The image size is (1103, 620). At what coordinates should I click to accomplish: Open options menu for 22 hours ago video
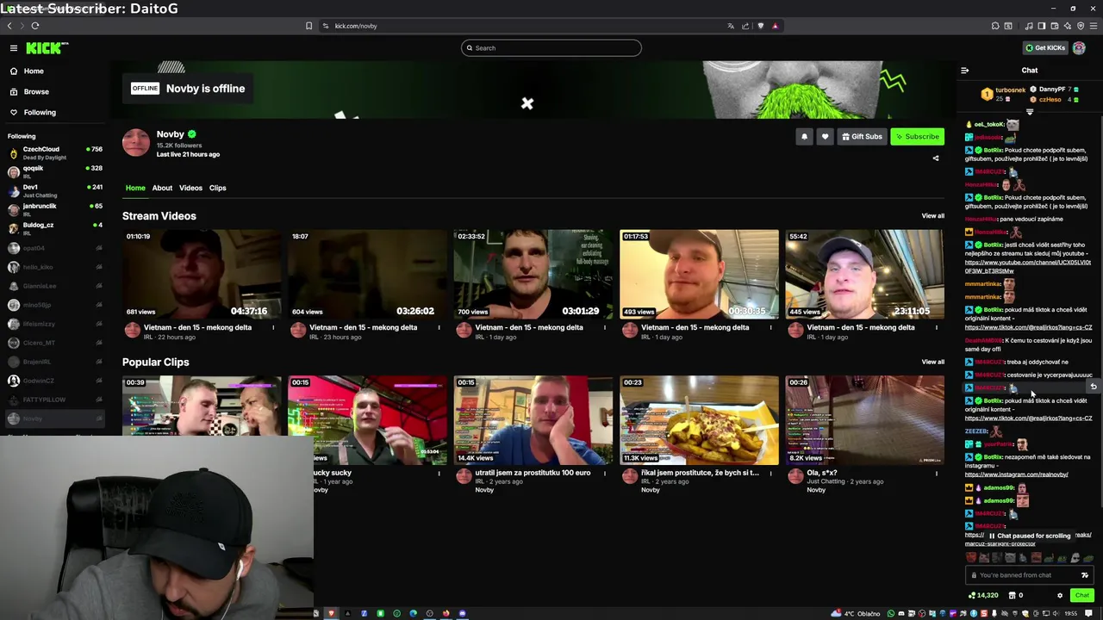(273, 327)
